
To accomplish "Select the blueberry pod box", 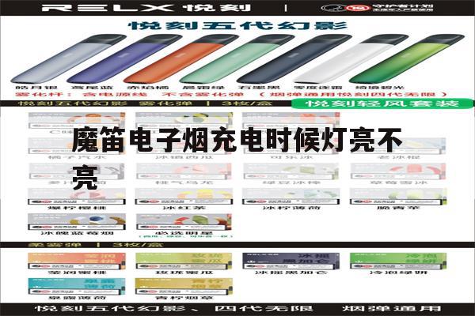I will [76, 222].
